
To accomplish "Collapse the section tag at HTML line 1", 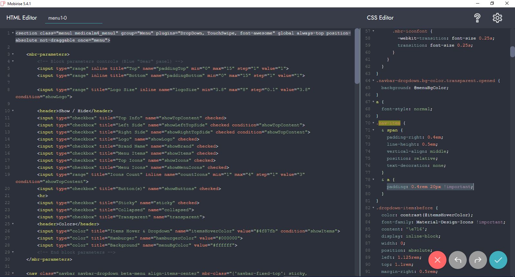I will click(13, 33).
